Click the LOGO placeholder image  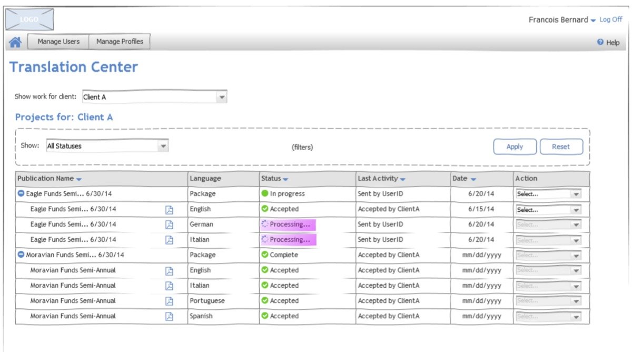pos(29,19)
